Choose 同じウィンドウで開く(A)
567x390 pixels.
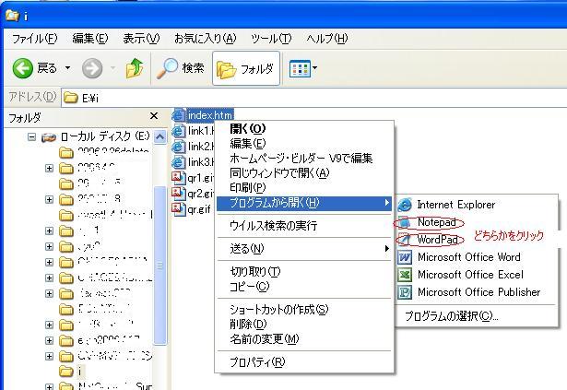coord(304,173)
